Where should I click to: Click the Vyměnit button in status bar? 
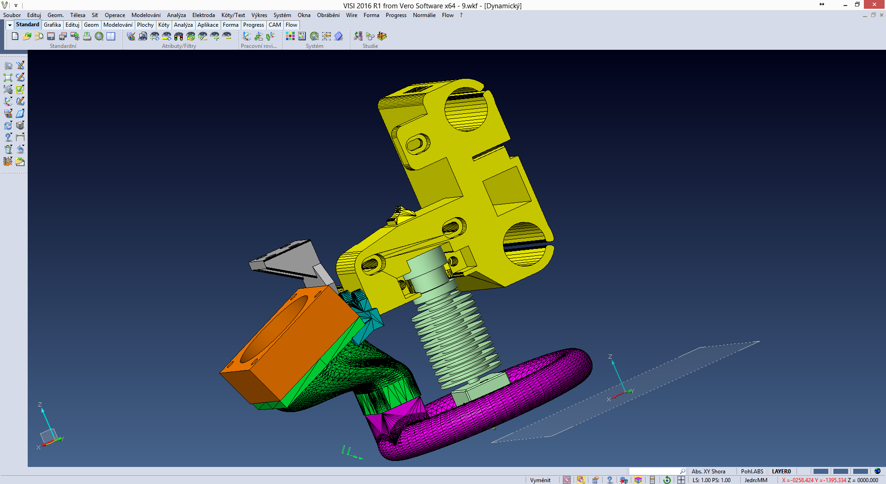(x=540, y=480)
